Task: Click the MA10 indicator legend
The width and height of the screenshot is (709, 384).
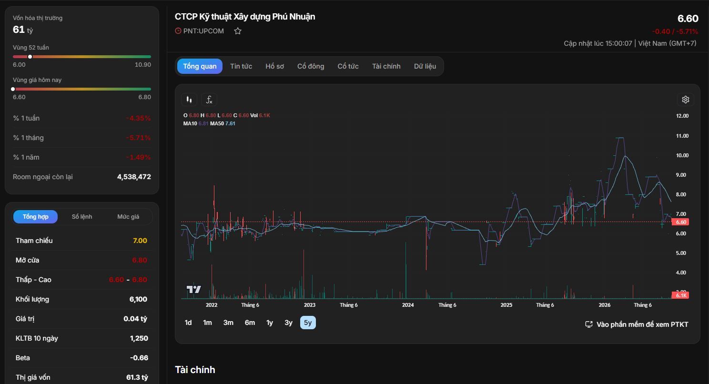Action: 196,123
